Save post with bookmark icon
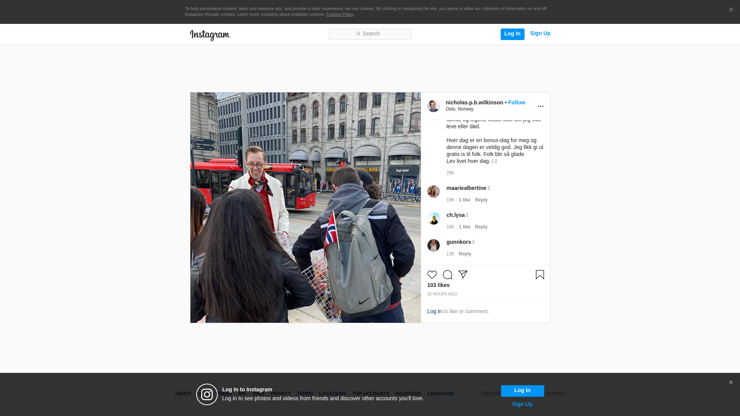Screen dimensions: 740x416 click(x=540, y=275)
